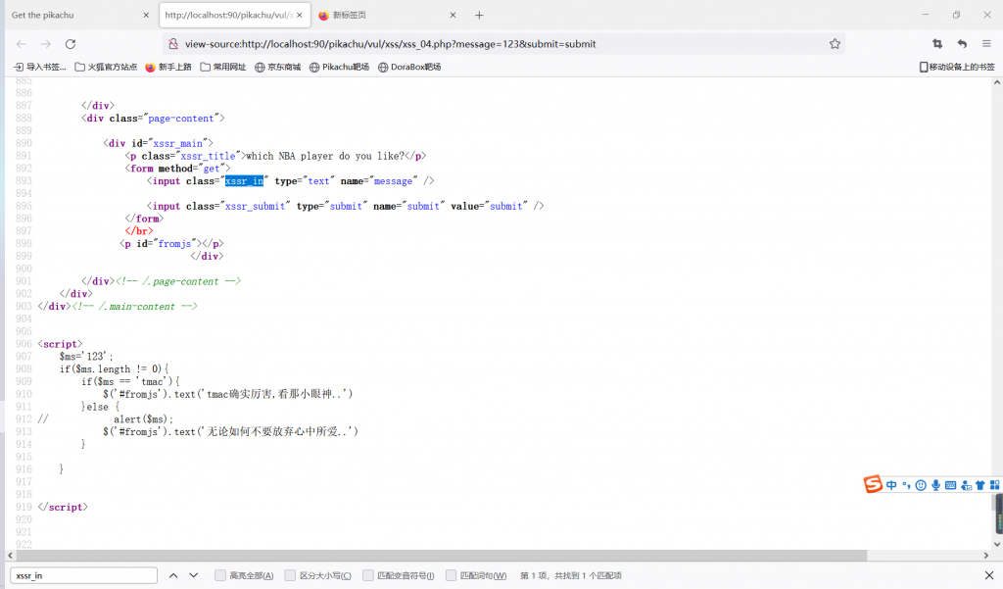Image resolution: width=1003 pixels, height=589 pixels.
Task: Open the Sogou emoji smiley face panel
Action: pos(921,485)
